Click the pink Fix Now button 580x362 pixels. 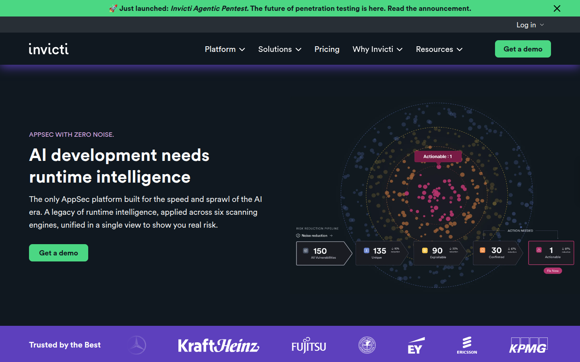(x=553, y=271)
